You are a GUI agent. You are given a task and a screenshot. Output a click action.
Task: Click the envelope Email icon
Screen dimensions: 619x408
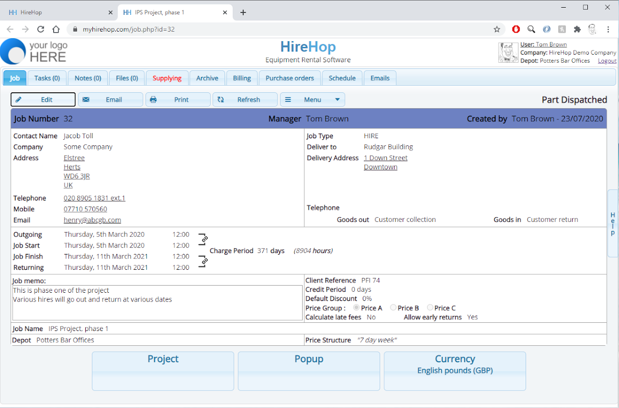86,99
